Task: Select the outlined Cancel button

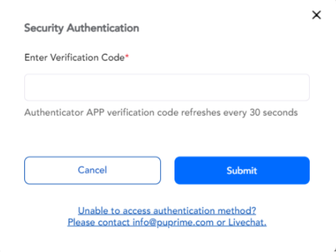Action: tap(92, 170)
